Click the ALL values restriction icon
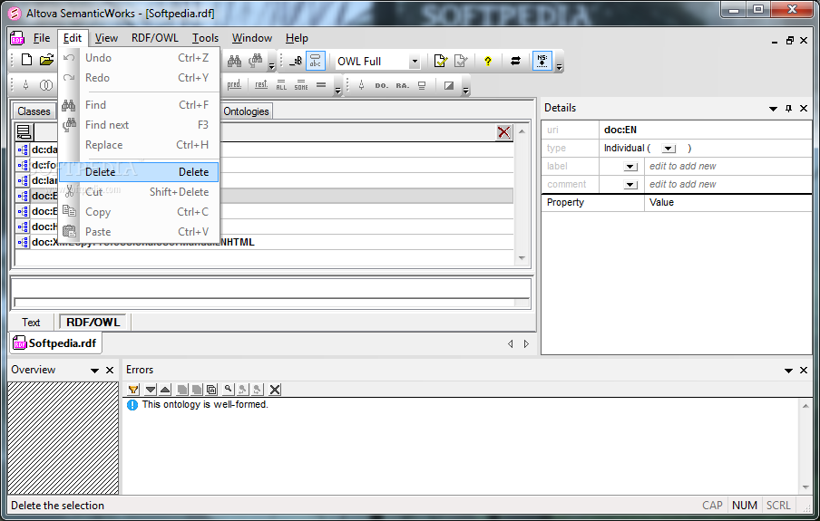The image size is (820, 521). click(x=281, y=84)
